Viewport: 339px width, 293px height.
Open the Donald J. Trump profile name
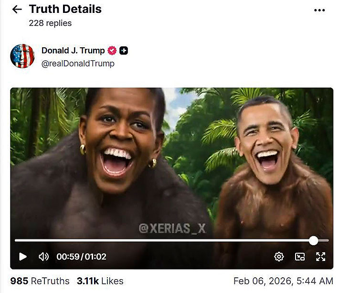(73, 50)
